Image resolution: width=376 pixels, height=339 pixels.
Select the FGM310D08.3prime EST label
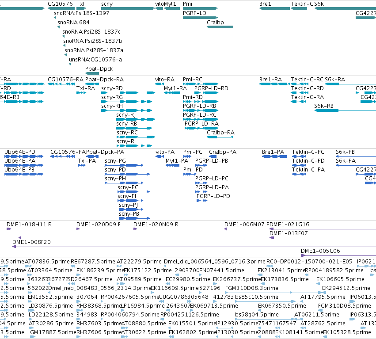[x=252, y=288]
